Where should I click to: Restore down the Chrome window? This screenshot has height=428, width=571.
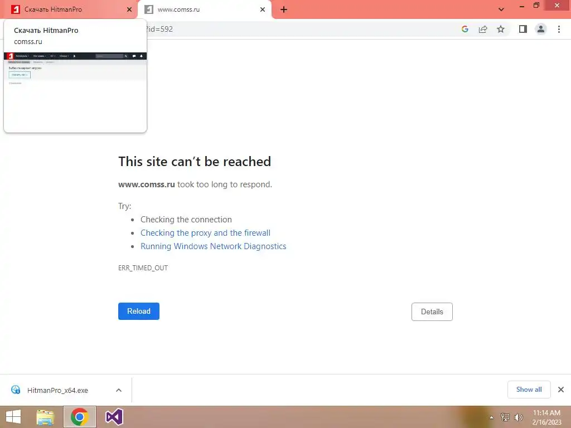coord(536,6)
